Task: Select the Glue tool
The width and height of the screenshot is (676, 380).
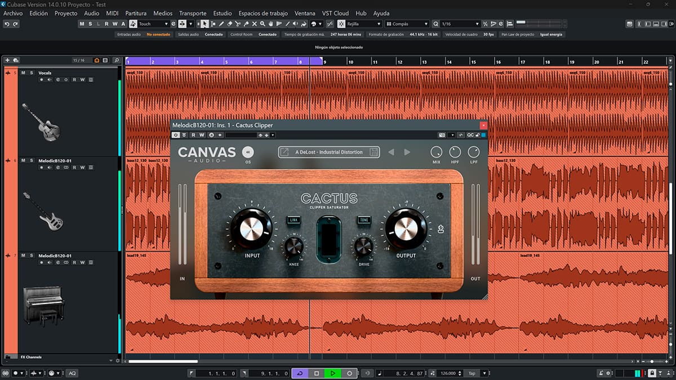Action: (x=246, y=24)
